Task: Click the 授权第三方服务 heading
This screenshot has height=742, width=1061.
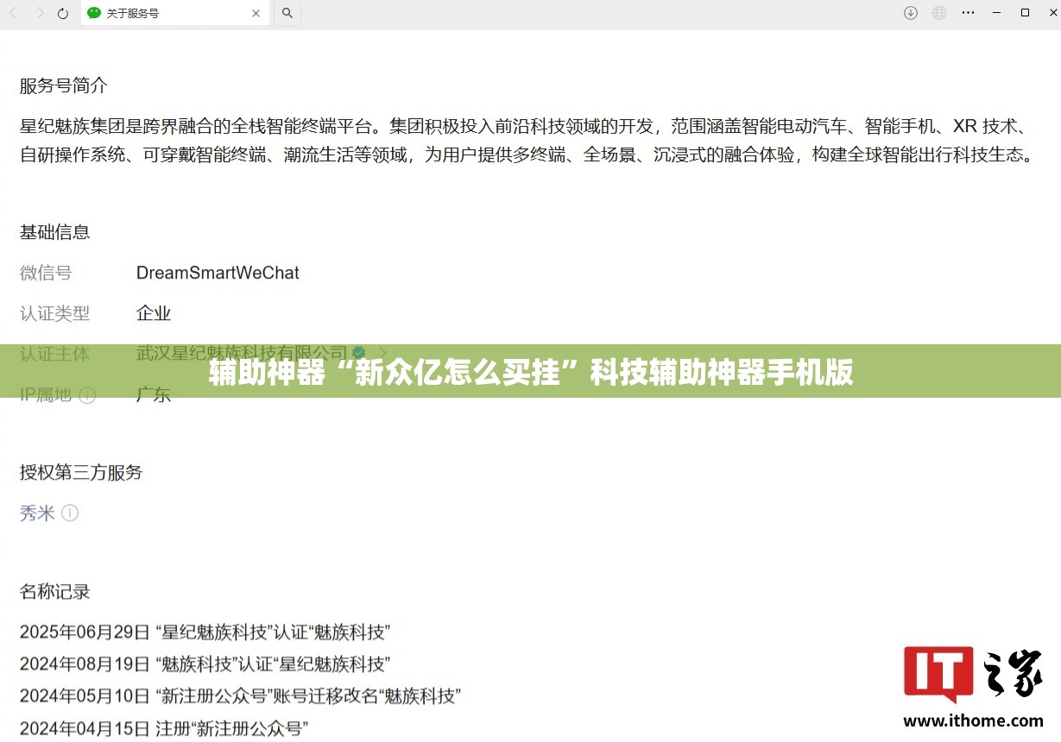Action: (x=81, y=473)
